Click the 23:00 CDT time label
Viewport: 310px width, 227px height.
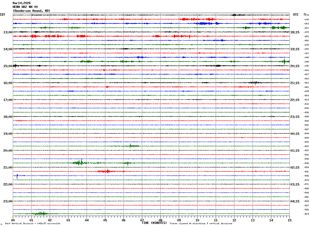coord(8,201)
